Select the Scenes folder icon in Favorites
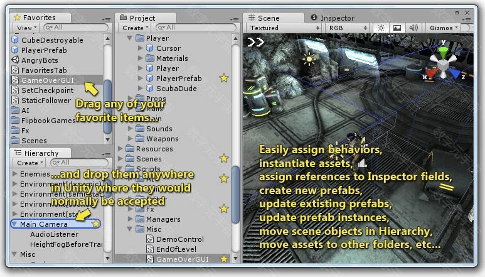 tap(15, 141)
